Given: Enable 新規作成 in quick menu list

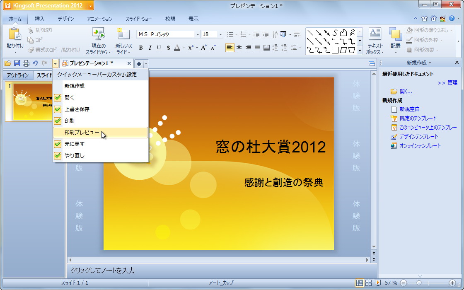Looking at the screenshot, I should tap(100, 86).
